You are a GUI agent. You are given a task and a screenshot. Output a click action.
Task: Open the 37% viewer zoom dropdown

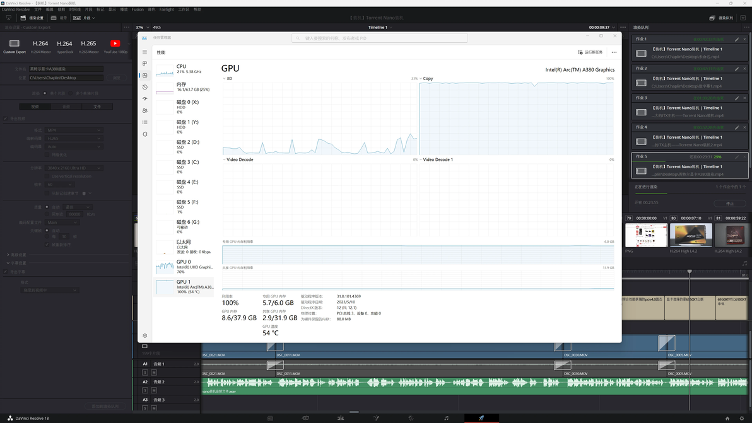[x=141, y=27]
